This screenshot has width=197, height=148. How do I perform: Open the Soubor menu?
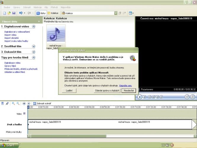click(7, 7)
